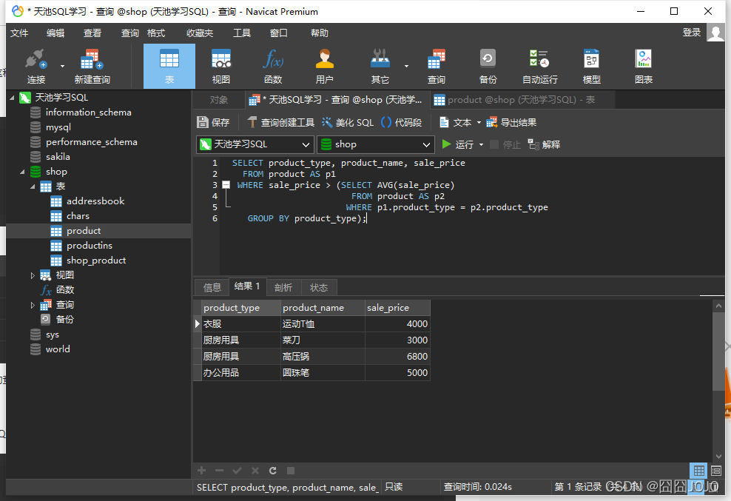Open the 编辑 menu
Viewport: 731px width, 501px height.
(x=55, y=33)
